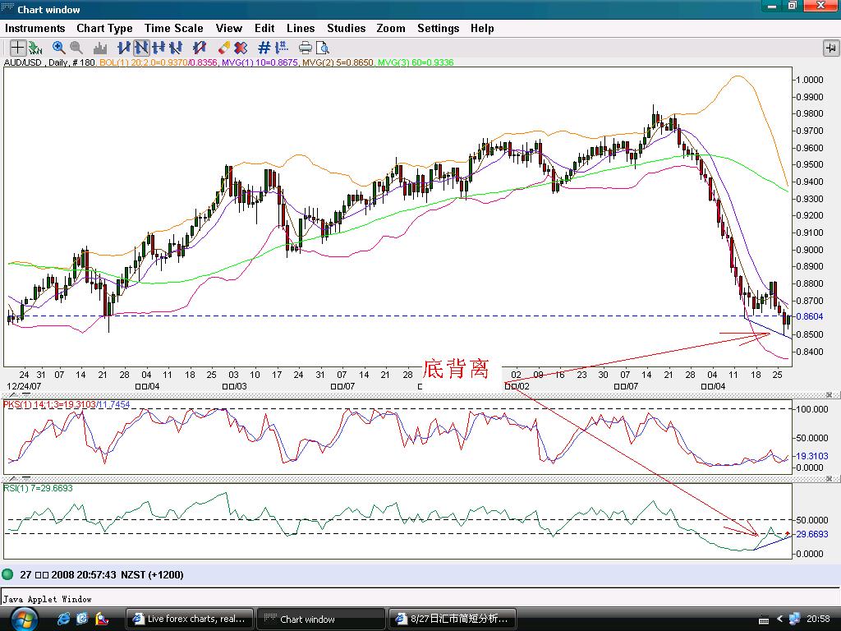Click the Chart window taskbar button
This screenshot has width=841, height=631.
point(321,619)
